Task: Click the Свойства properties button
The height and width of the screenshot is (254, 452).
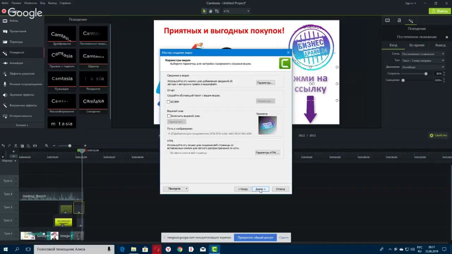Action: click(438, 135)
